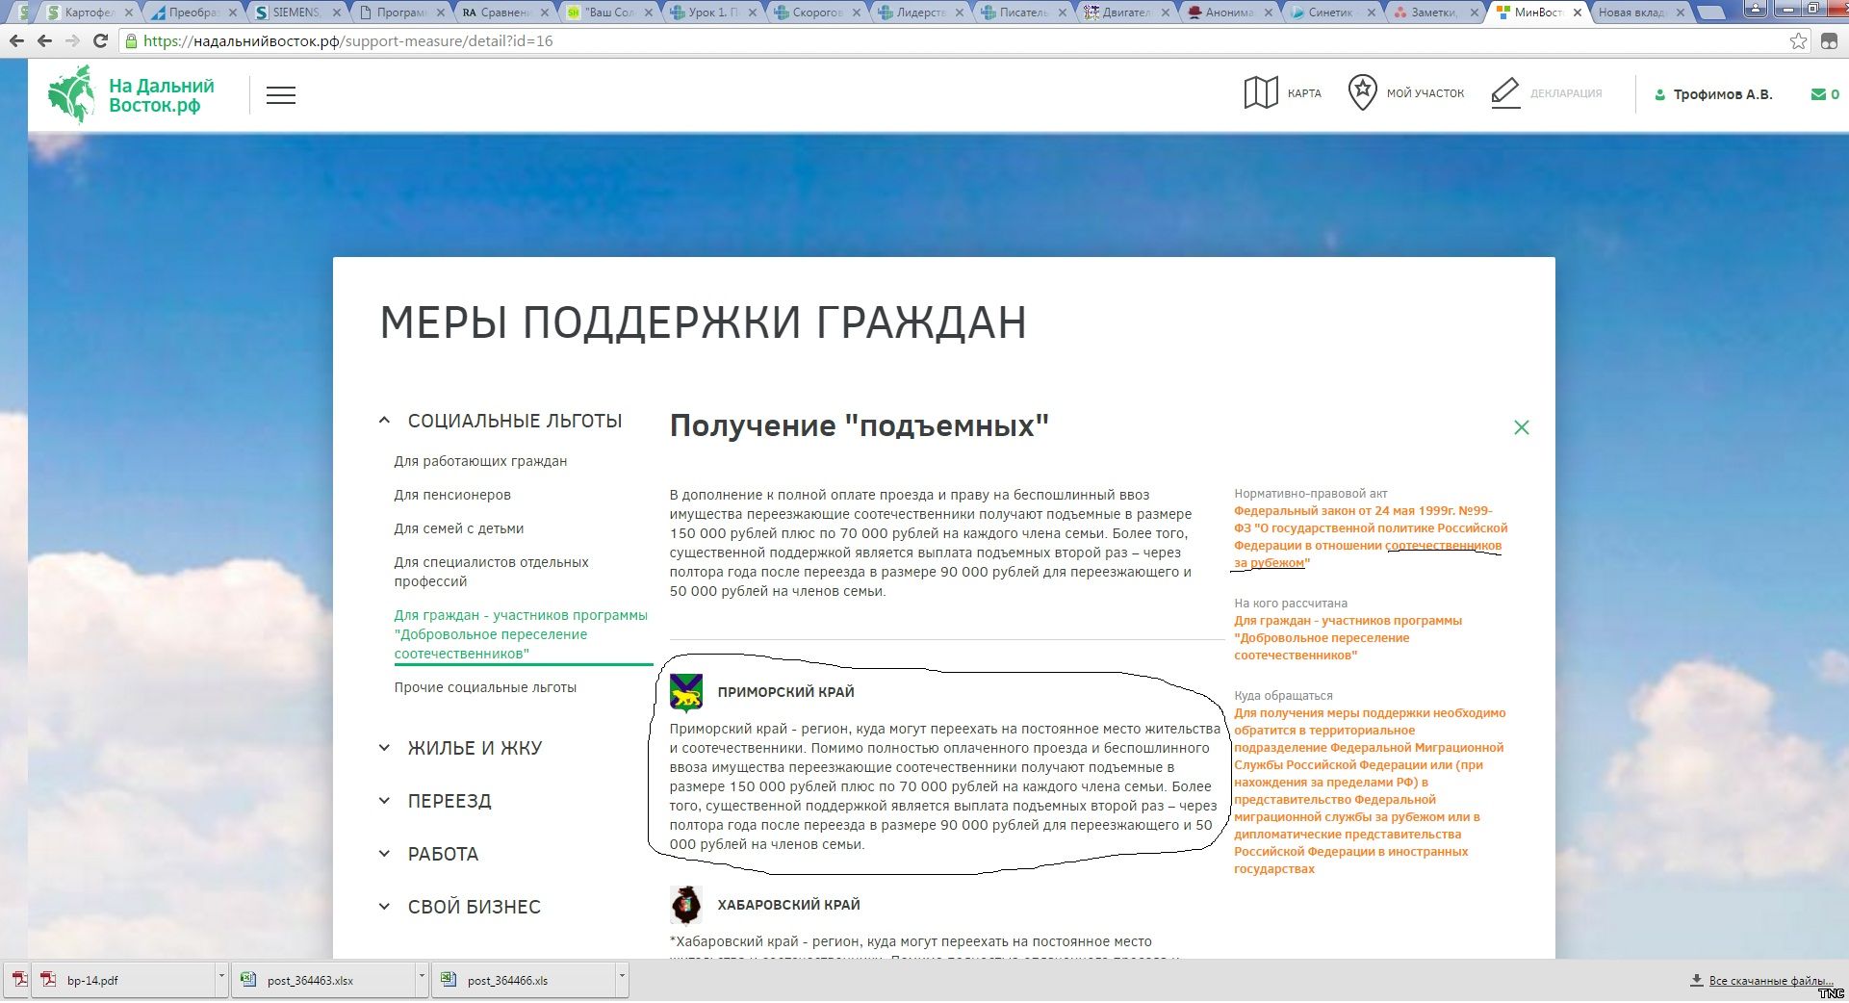Expand the Свой бизнес section
Screen dimensions: 1849x1003
click(x=384, y=907)
